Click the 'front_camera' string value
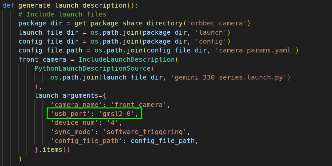 [139, 105]
